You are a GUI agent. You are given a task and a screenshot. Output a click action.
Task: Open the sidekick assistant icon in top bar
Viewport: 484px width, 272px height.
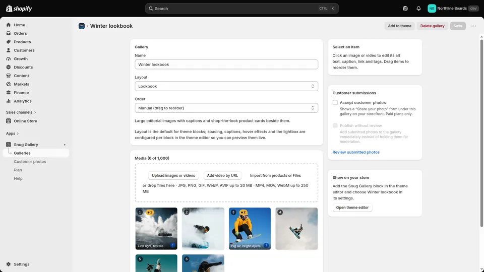(x=405, y=9)
